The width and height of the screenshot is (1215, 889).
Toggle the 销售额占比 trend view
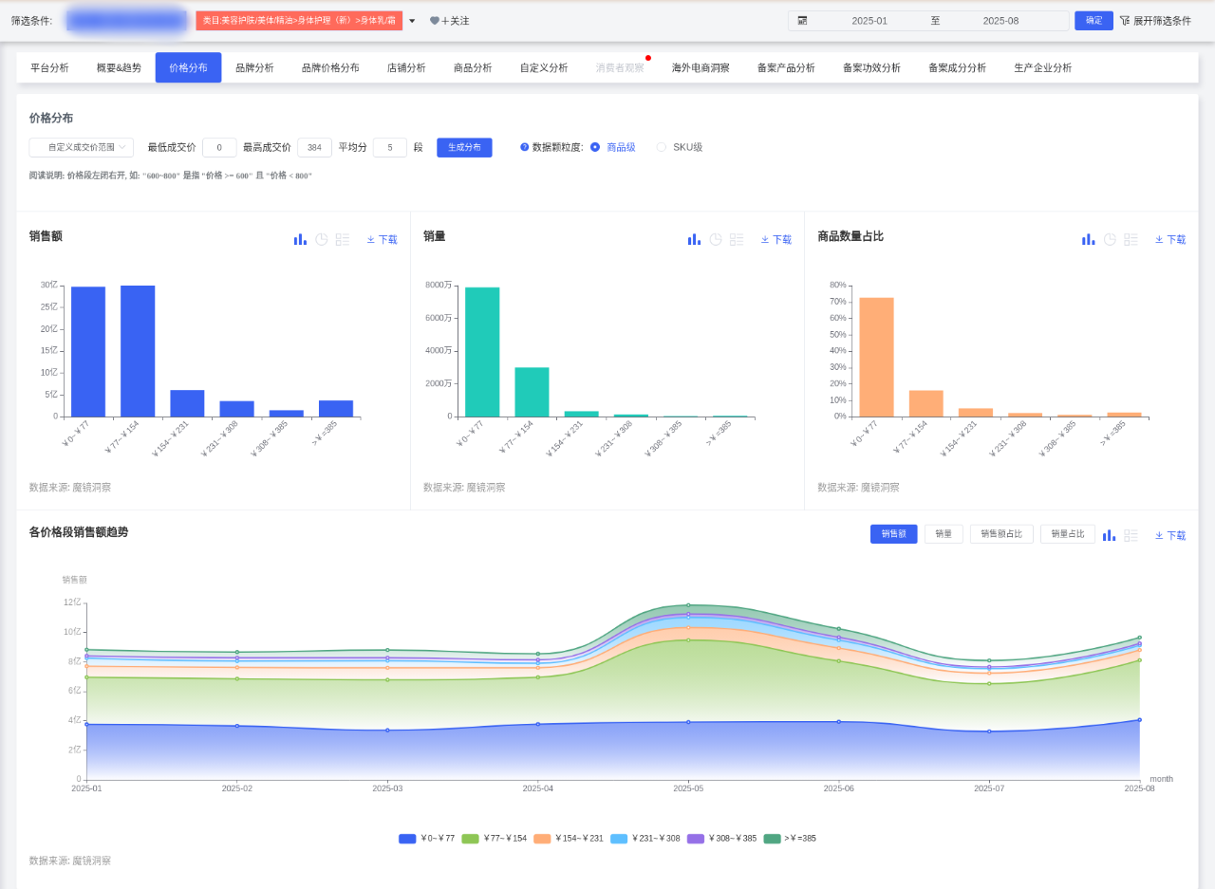pos(1001,534)
